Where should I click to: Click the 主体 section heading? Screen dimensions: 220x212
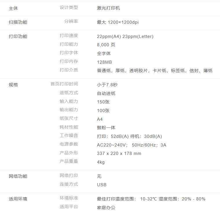click(x=13, y=8)
